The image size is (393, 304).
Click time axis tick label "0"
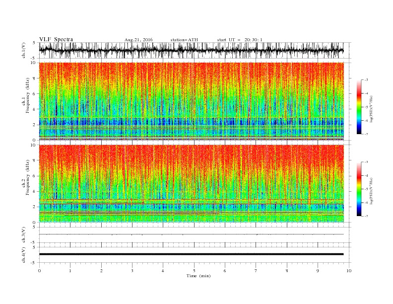pyautogui.click(x=39, y=271)
